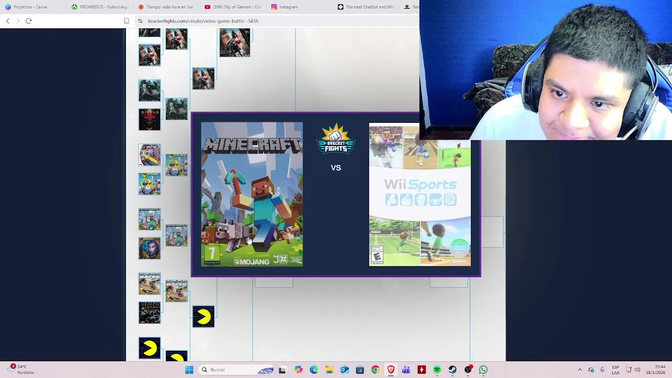Switch to the Proyectos - Canva tab
The height and width of the screenshot is (378, 672).
coord(30,7)
